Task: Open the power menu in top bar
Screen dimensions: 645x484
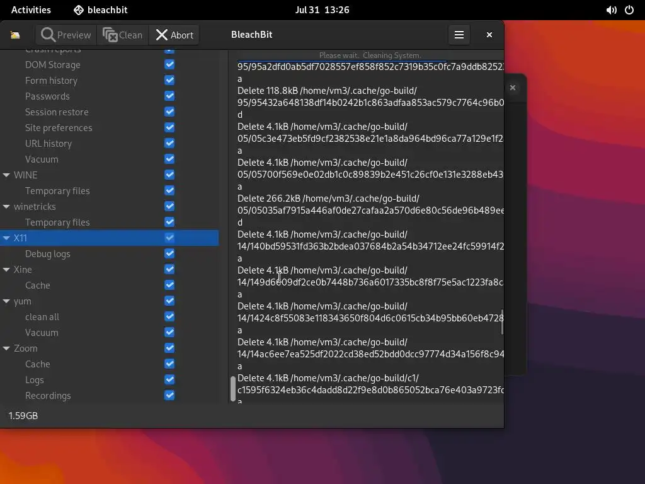Action: click(629, 10)
